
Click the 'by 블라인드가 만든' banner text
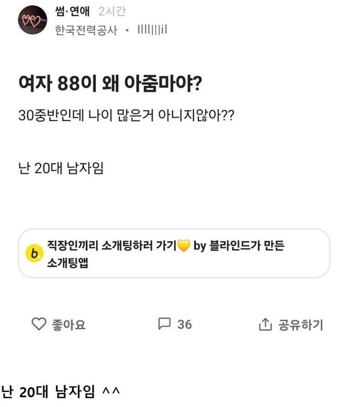pyautogui.click(x=238, y=247)
